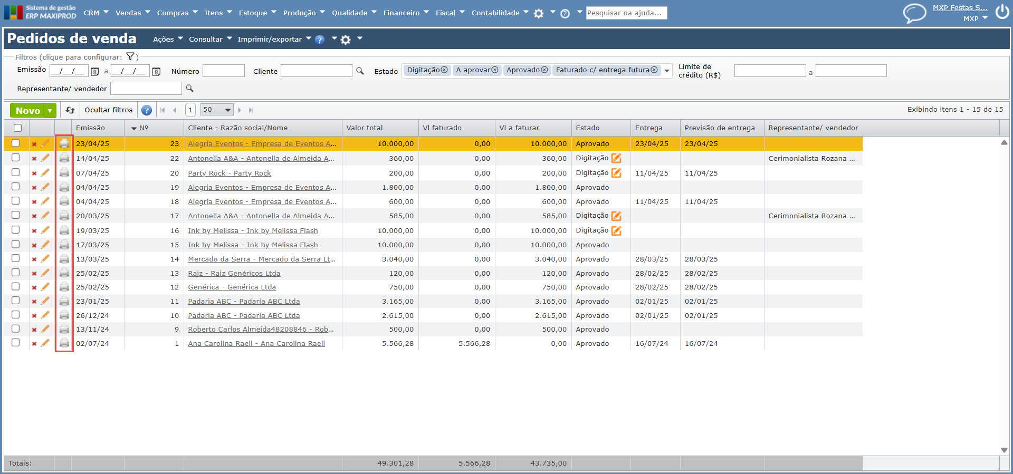
Task: Click the pencil edit icon for order 22
Action: click(45, 158)
